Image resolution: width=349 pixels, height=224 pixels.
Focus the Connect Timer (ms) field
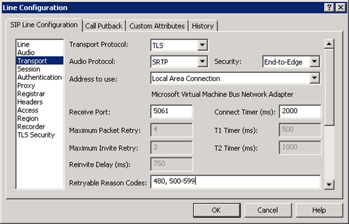pyautogui.click(x=300, y=112)
